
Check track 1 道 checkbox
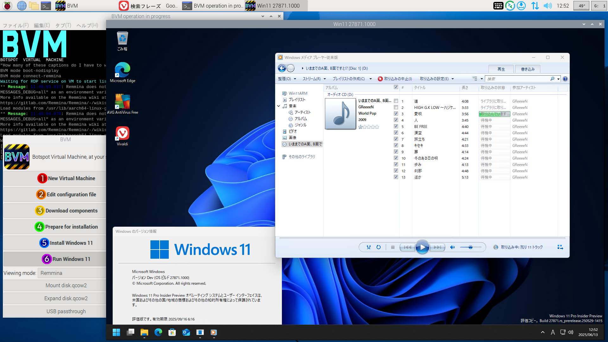(x=396, y=101)
